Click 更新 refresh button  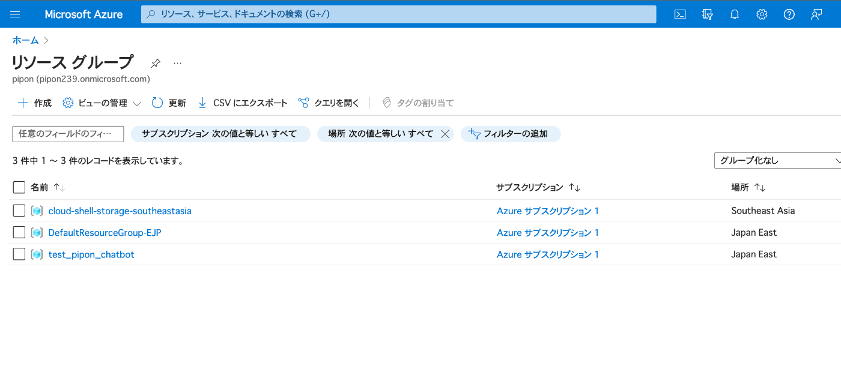click(x=169, y=103)
